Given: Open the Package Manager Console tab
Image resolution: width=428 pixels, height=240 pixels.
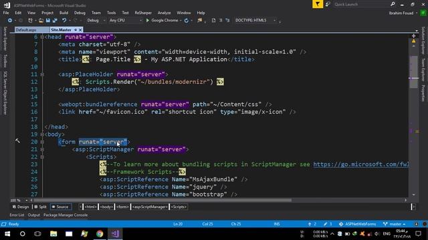Looking at the screenshot, I should point(66,215).
